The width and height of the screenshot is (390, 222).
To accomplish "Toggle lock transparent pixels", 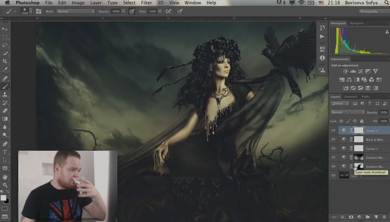I will [341, 121].
